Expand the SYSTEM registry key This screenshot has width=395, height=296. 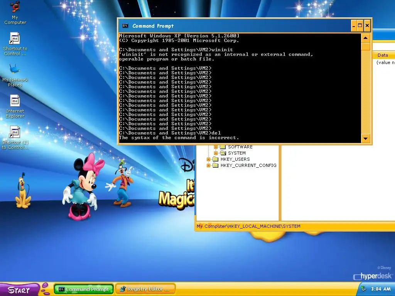216,153
